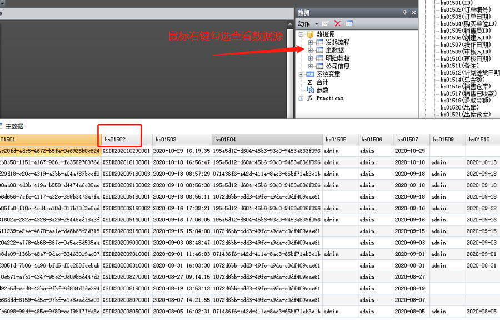Expand the 发起流程 table node
Image resolution: width=500 pixels, height=326 pixels.
coord(311,42)
